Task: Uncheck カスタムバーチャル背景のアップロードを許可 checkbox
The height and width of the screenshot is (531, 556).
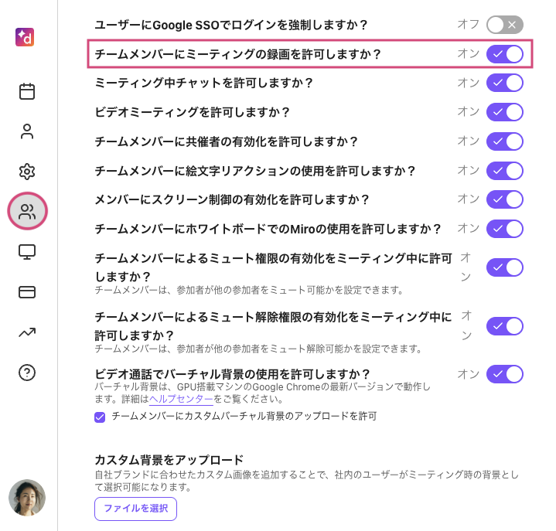Action: [100, 417]
